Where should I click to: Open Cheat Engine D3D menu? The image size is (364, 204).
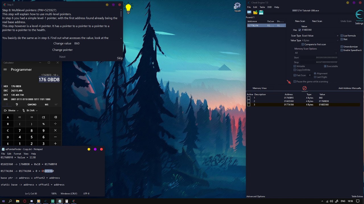[269, 7]
